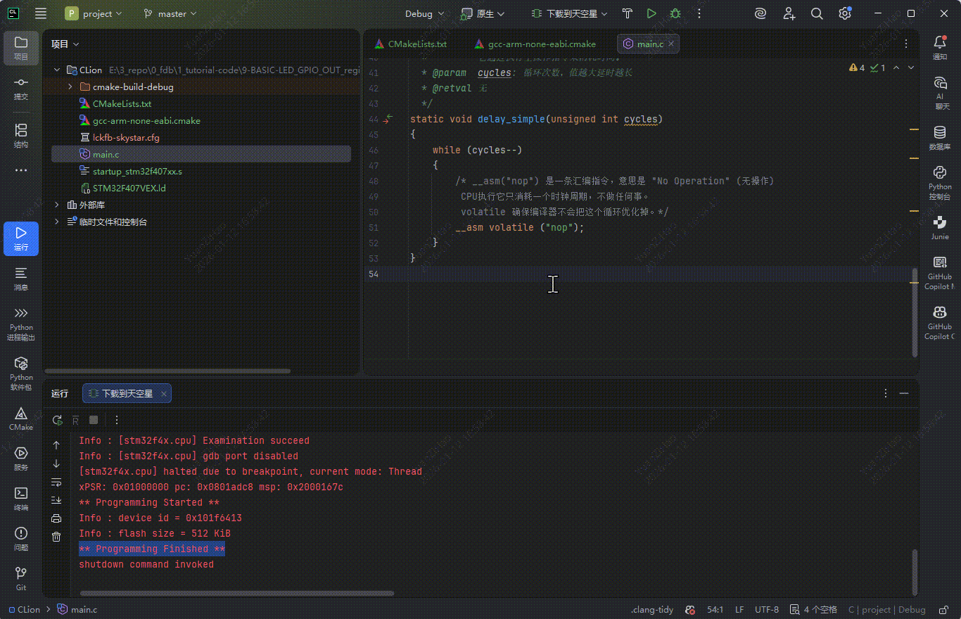Rerun the download task in Run panel
Image resolution: width=961 pixels, height=619 pixels.
pyautogui.click(x=57, y=420)
